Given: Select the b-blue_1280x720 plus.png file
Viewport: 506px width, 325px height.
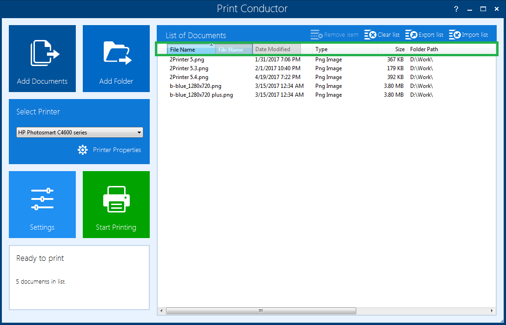Looking at the screenshot, I should pos(201,95).
